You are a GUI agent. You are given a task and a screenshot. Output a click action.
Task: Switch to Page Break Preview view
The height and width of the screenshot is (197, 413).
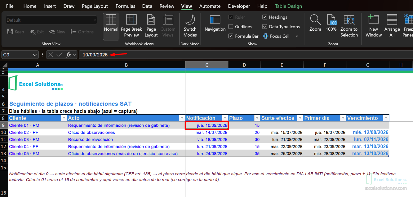pyautogui.click(x=131, y=26)
